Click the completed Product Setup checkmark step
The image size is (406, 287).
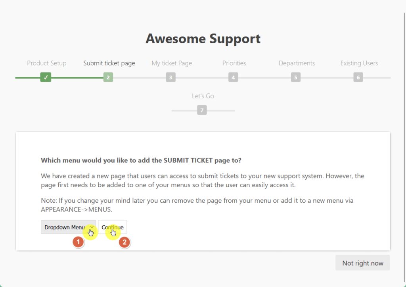(46, 77)
